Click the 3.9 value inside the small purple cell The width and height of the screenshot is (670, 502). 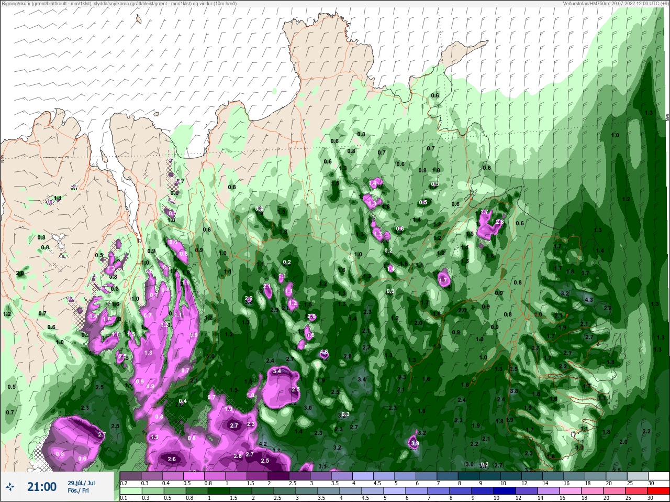[x=415, y=443]
